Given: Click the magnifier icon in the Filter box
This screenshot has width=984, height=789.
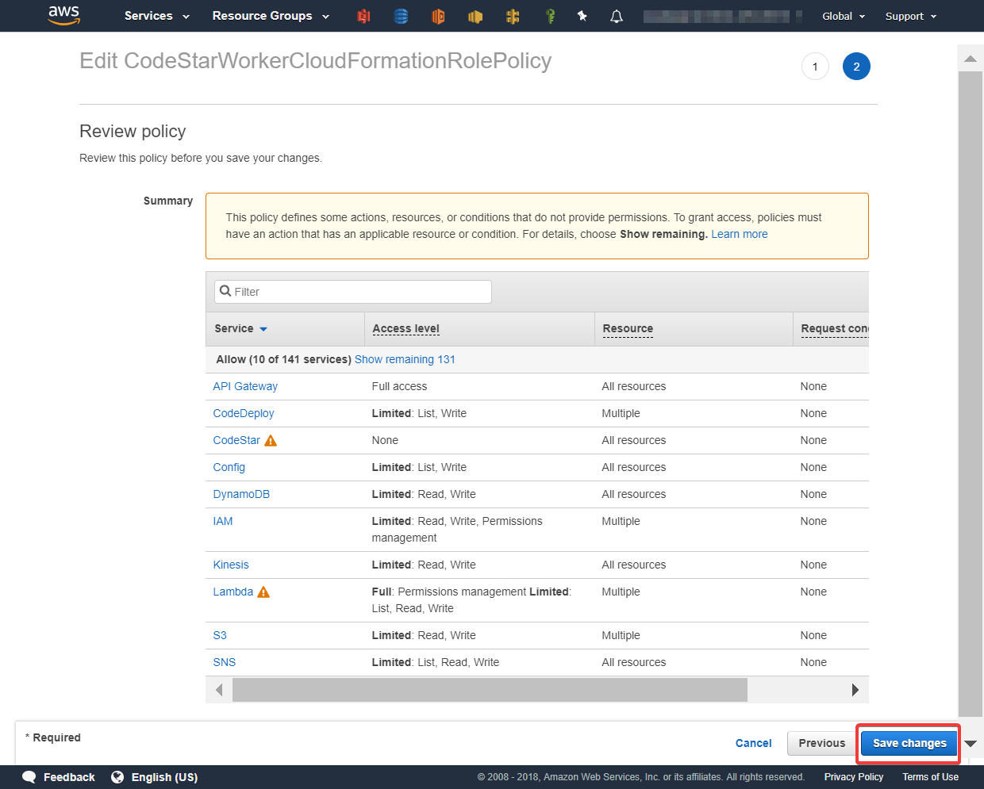Looking at the screenshot, I should click(225, 291).
